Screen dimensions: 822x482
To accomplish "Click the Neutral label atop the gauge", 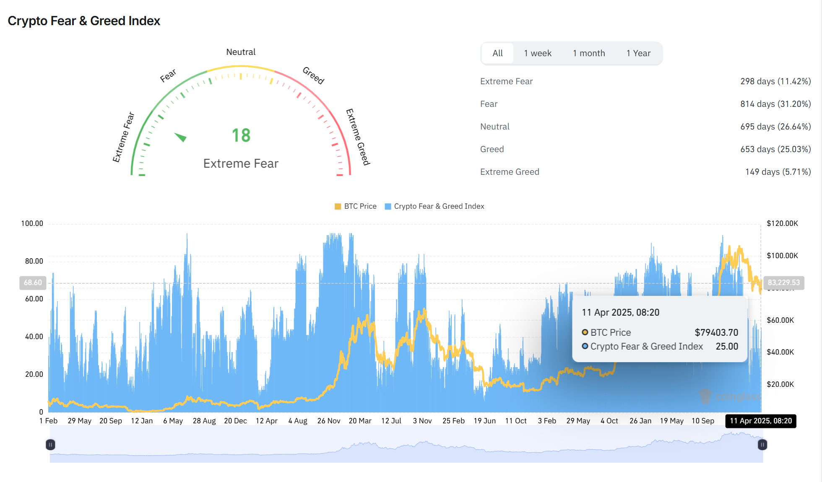I will tap(241, 52).
